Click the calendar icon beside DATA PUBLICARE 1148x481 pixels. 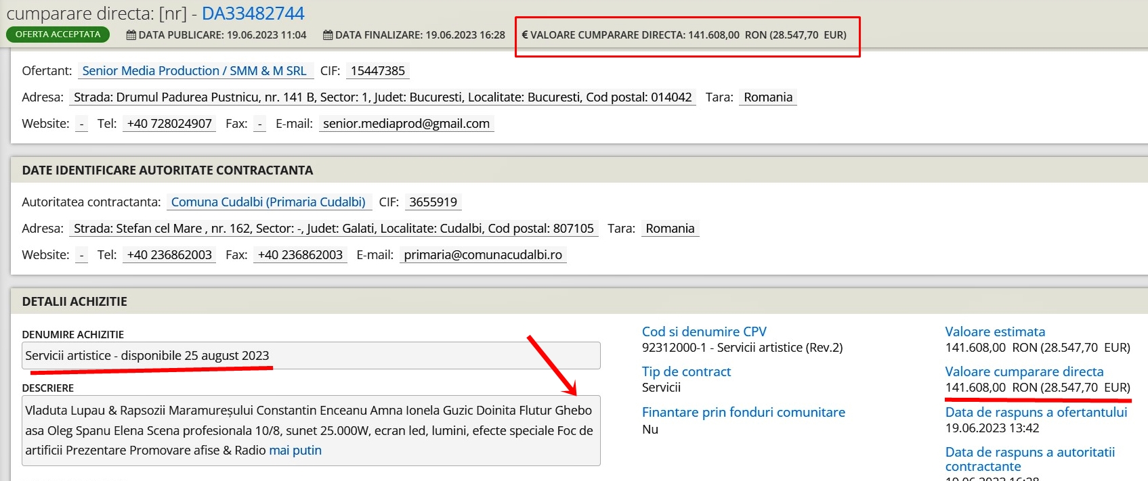(x=131, y=35)
